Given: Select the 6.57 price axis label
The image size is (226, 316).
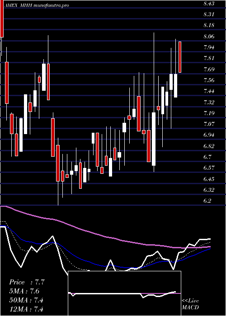Looking at the screenshot, I should [209, 167].
